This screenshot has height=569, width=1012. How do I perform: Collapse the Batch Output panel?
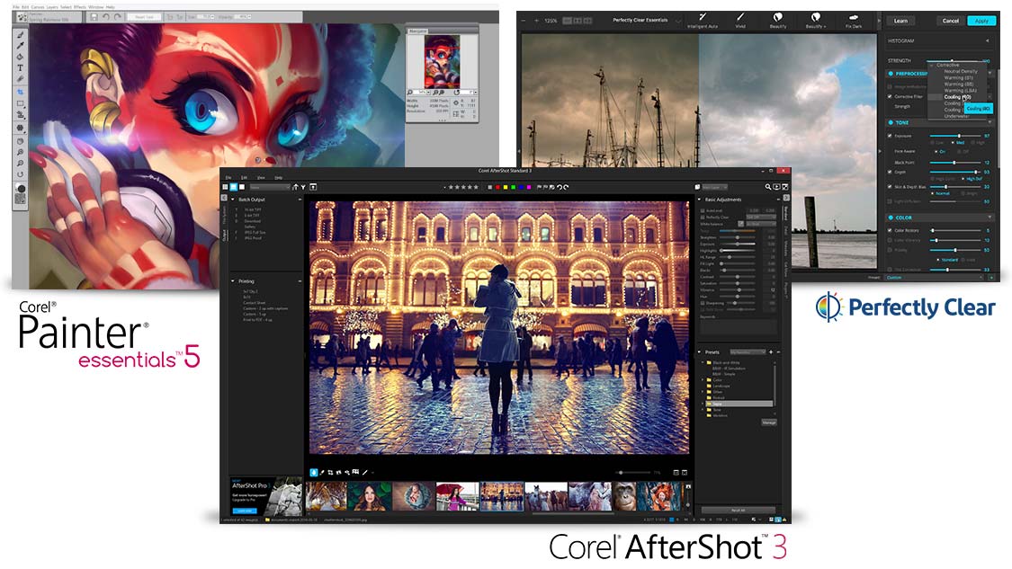click(233, 199)
